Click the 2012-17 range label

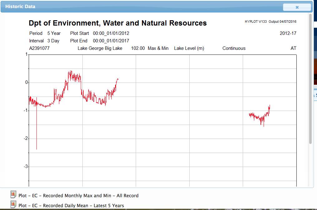pos(288,33)
